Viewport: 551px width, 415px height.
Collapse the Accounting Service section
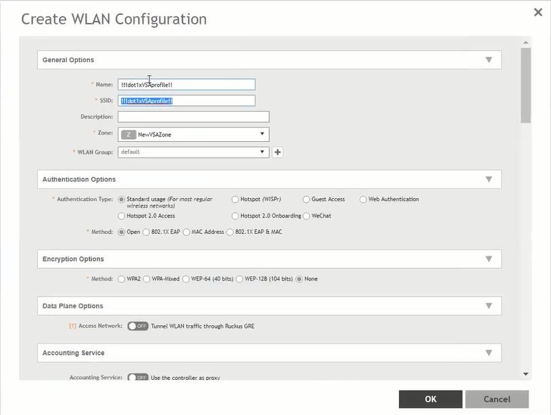[x=488, y=353]
